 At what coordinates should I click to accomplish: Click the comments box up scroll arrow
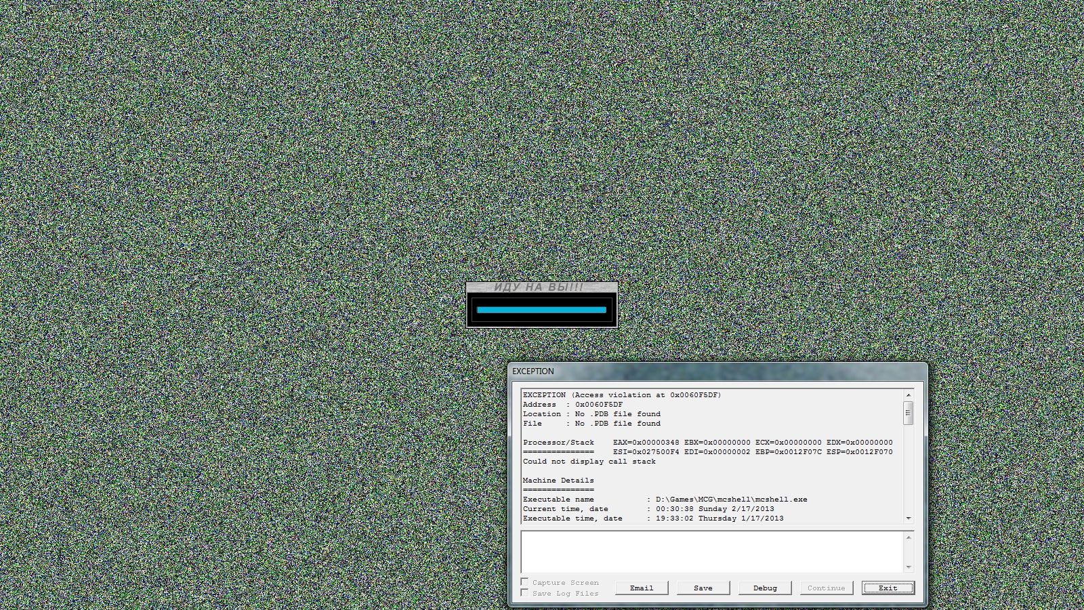909,537
